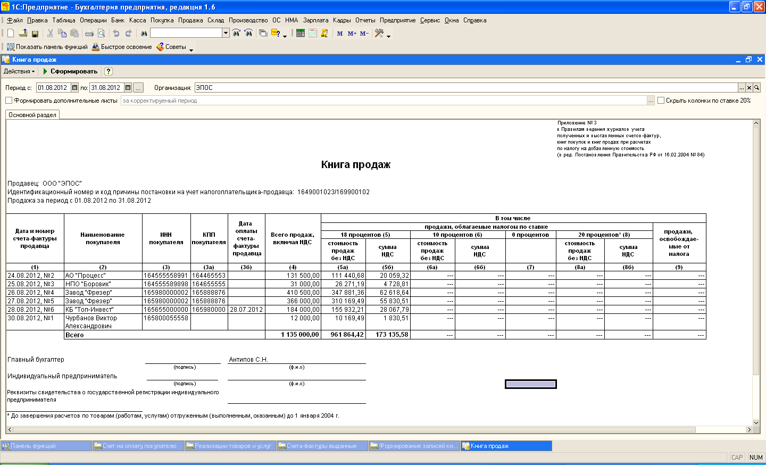Screen dimensions: 766x465
Task: Clear the Организация field with the X button
Action: (749, 88)
